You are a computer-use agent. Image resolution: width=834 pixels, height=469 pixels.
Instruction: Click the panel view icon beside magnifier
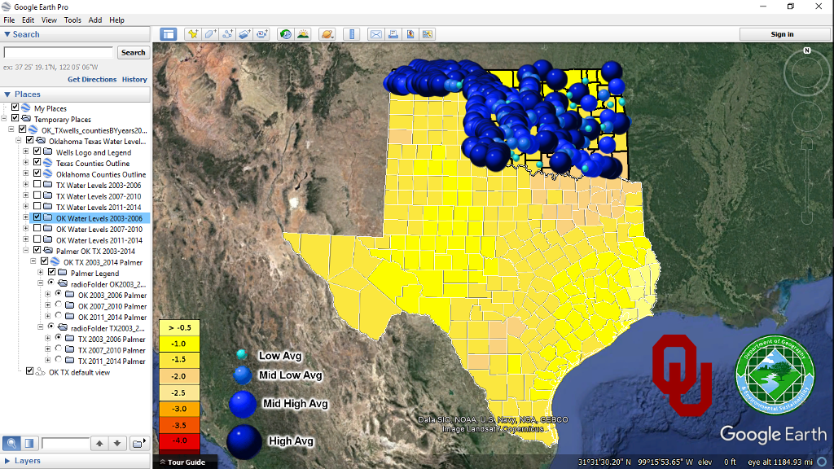pyautogui.click(x=29, y=443)
